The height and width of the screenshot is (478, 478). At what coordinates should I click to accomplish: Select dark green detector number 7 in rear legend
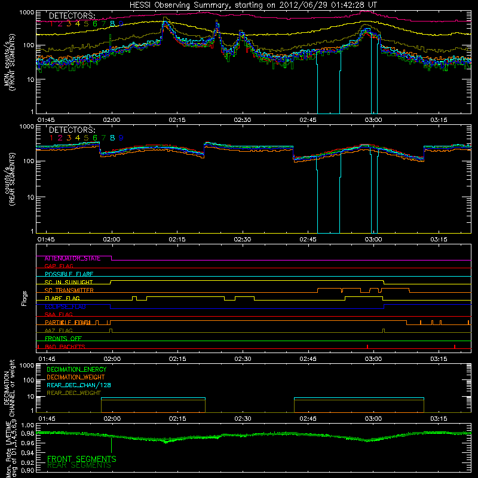(103, 138)
